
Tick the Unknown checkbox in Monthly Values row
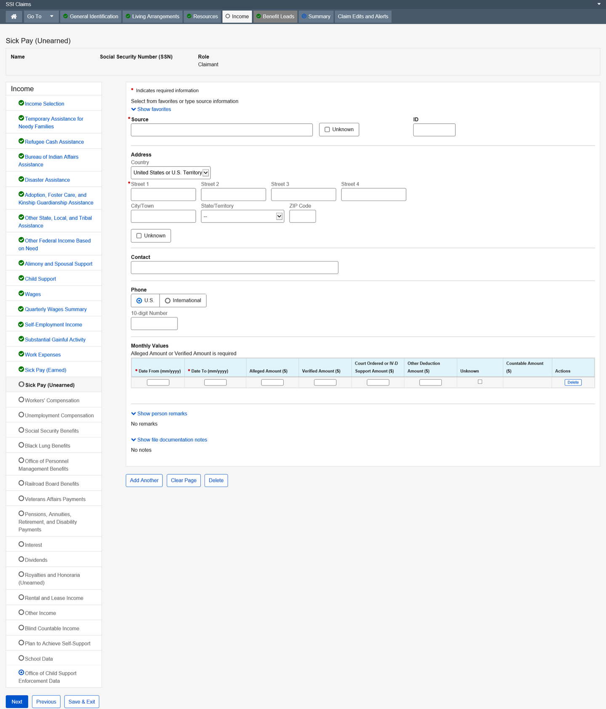coord(480,382)
